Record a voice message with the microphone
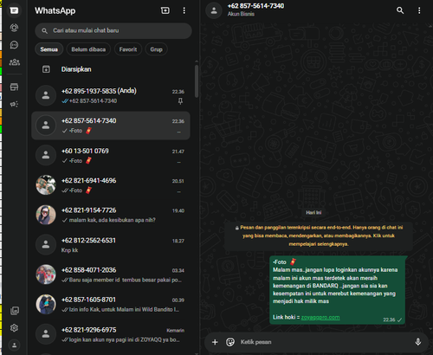Image resolution: width=433 pixels, height=355 pixels. point(417,342)
